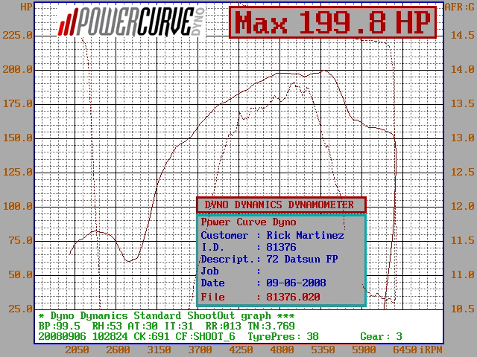Click the 4250 RPM axis tick label
Image resolution: width=477 pixels, height=357 pixels.
coord(241,350)
